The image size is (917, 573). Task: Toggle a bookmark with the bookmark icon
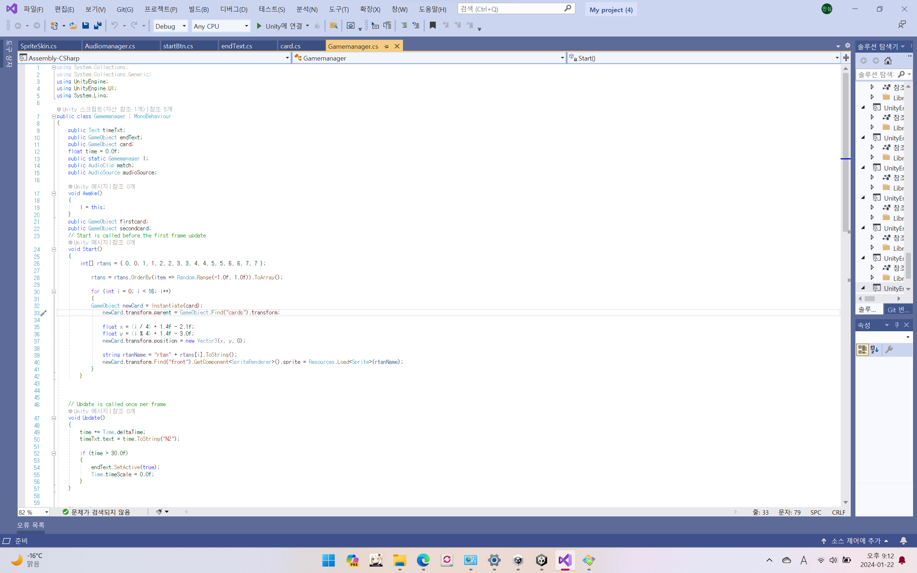pyautogui.click(x=432, y=26)
